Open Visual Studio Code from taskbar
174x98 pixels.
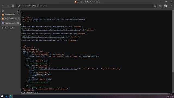click(7, 96)
